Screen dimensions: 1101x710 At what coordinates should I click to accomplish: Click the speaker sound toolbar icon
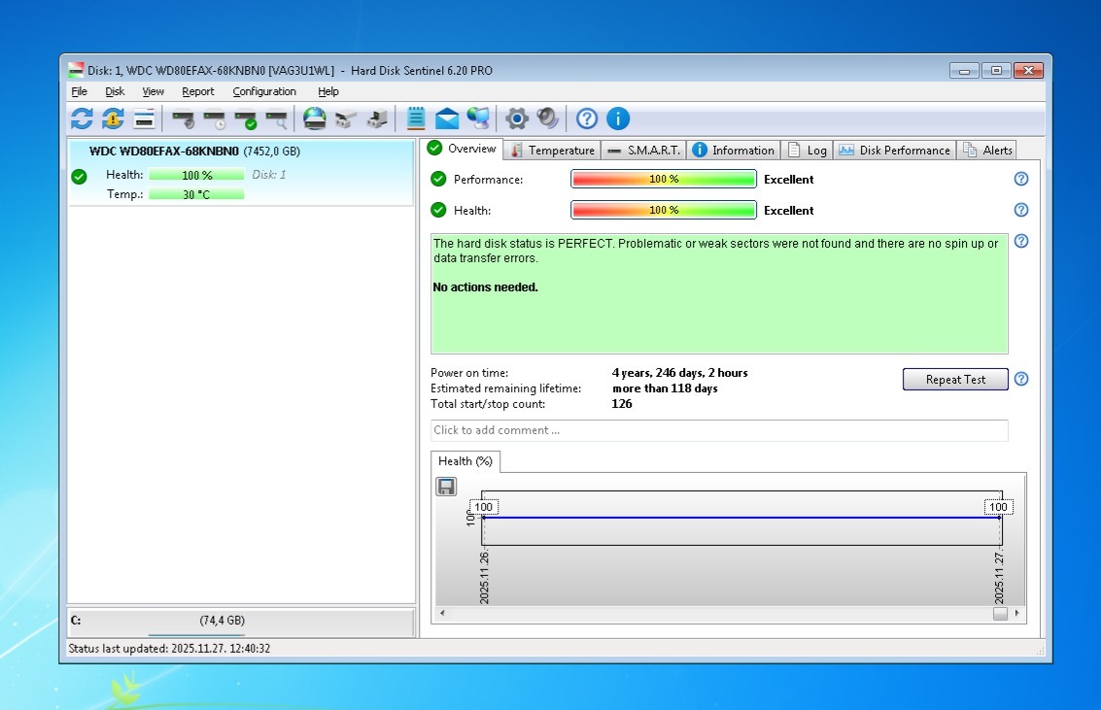coord(548,118)
